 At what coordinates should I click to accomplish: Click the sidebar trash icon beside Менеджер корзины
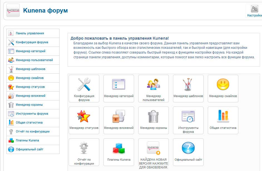click(x=11, y=105)
